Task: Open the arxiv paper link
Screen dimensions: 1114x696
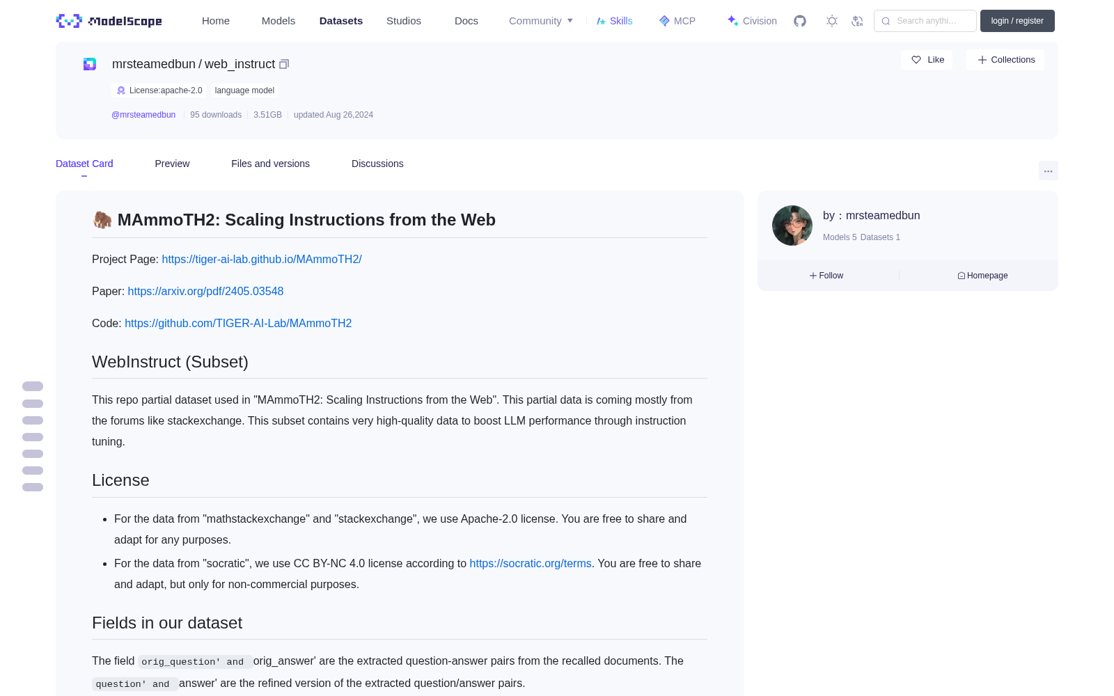Action: [x=205, y=291]
